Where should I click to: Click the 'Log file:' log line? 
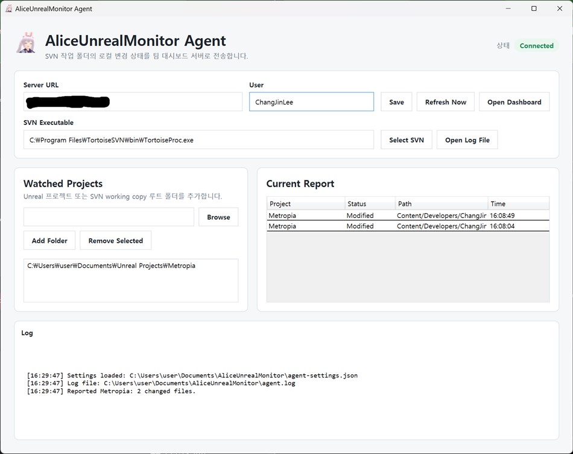point(161,383)
